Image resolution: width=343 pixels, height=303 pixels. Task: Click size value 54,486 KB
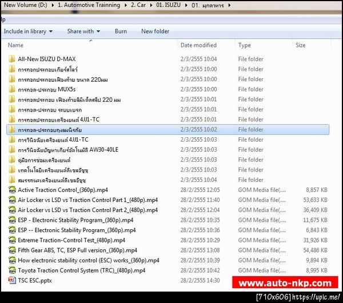coord(315,250)
